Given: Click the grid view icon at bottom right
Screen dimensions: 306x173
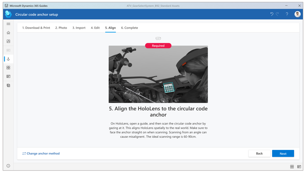Looking at the screenshot, I should pos(292,167).
